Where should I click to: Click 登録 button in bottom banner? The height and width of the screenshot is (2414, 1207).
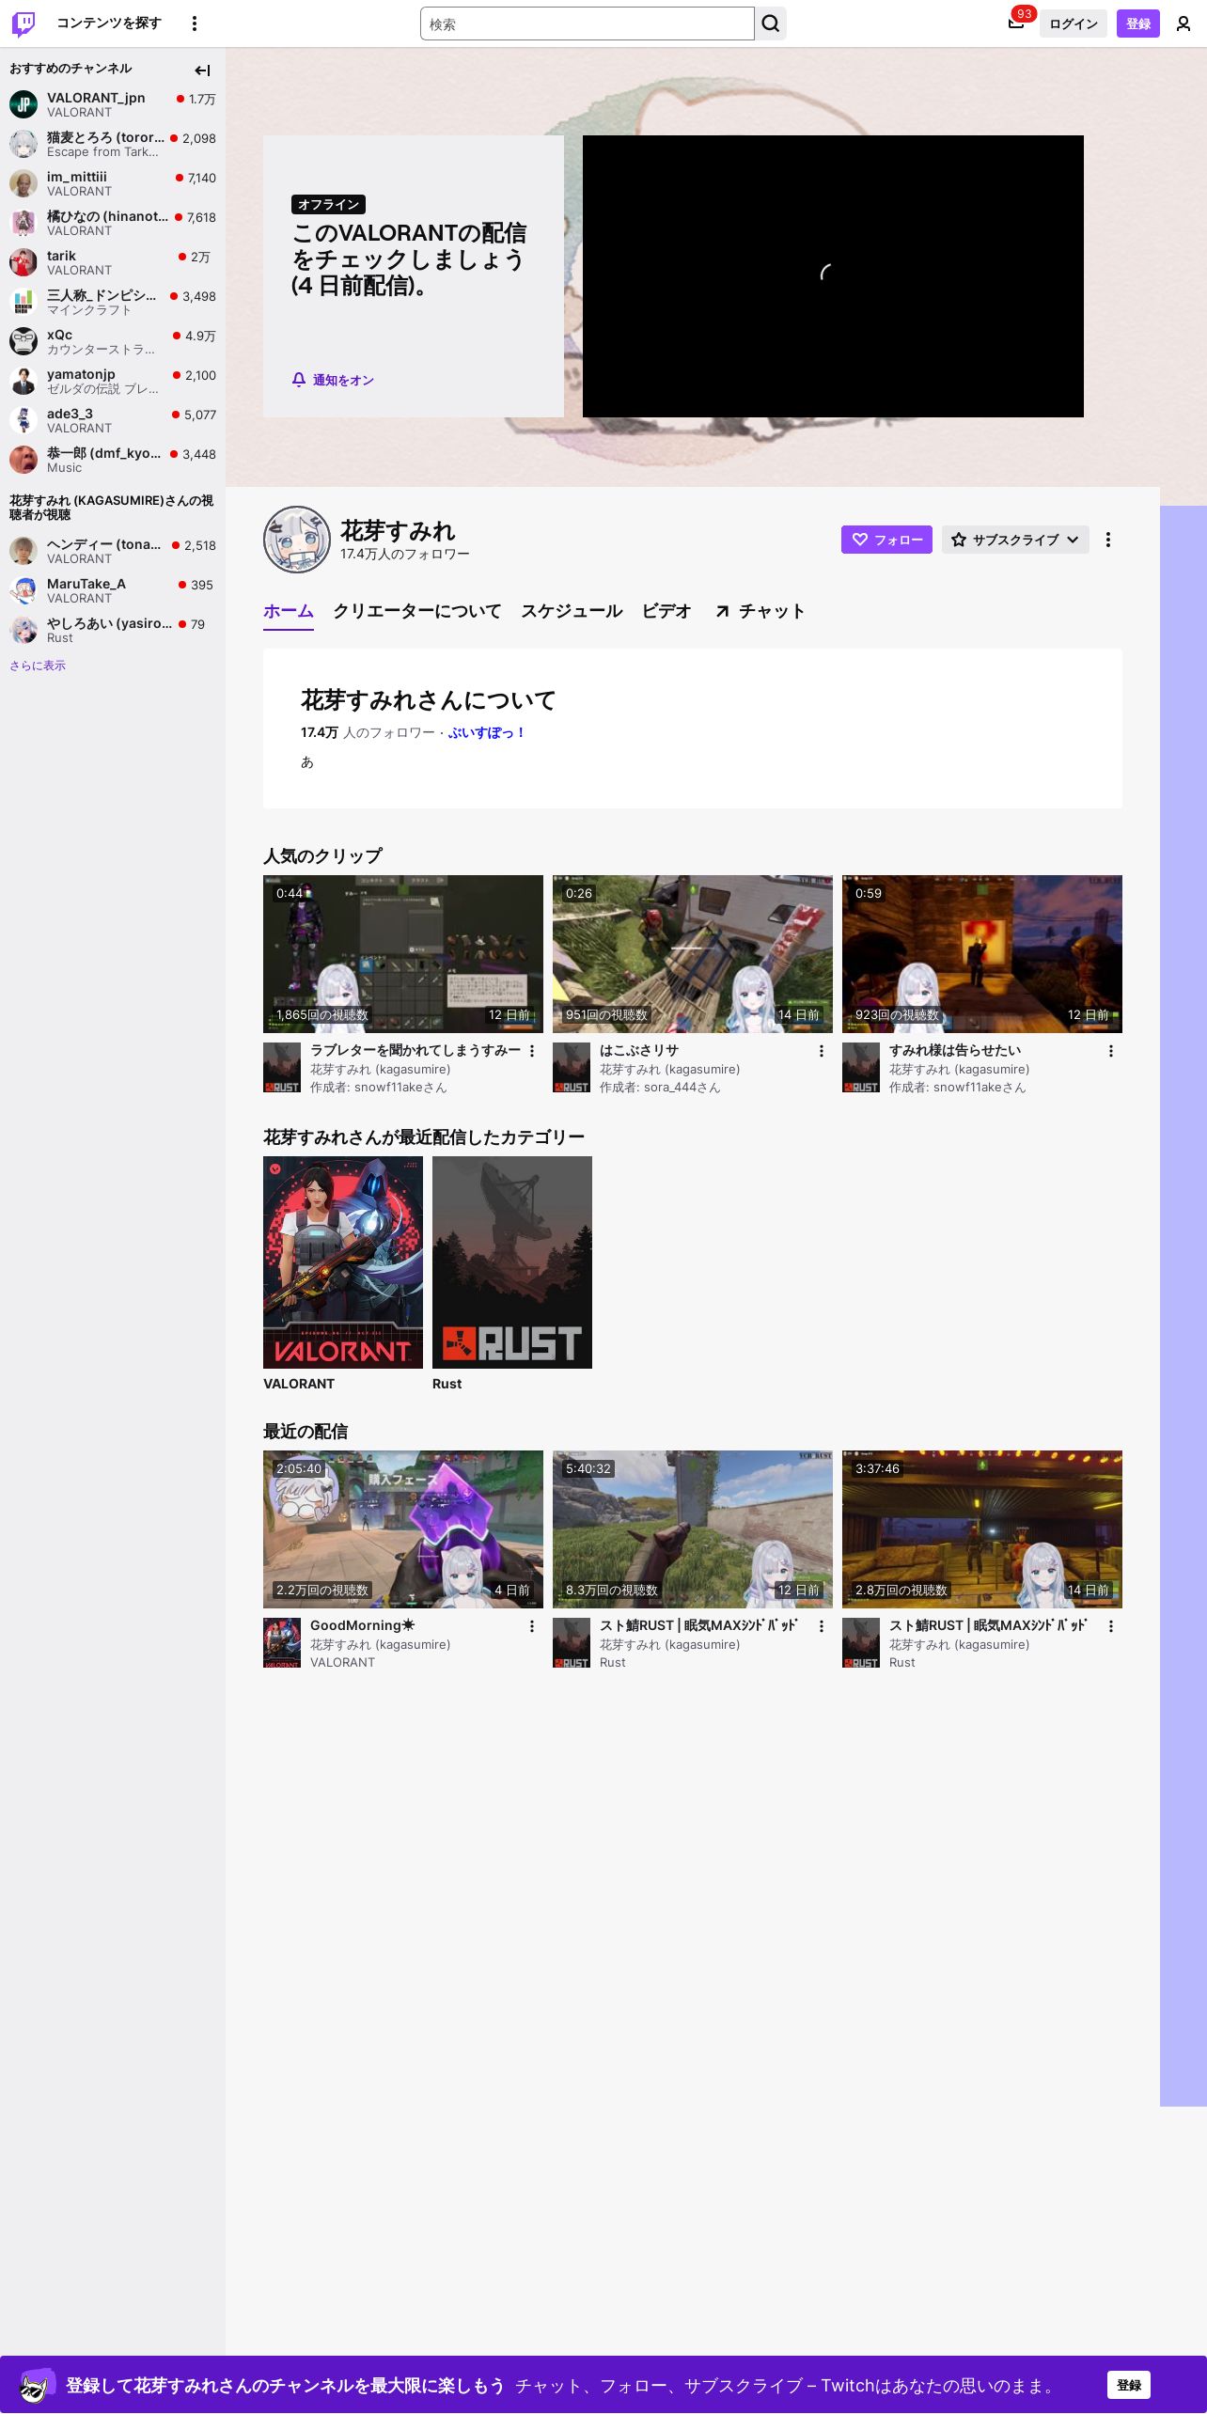[x=1129, y=2385]
